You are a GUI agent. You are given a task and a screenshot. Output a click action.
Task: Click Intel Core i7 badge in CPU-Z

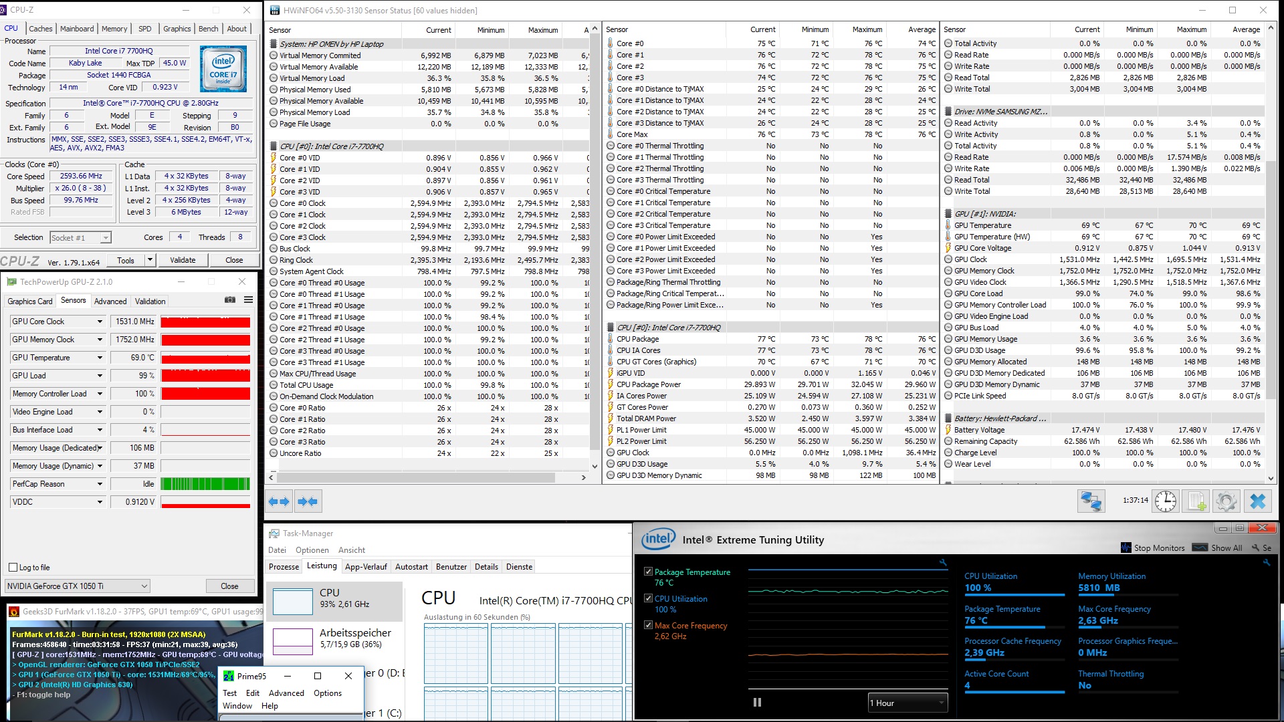223,69
